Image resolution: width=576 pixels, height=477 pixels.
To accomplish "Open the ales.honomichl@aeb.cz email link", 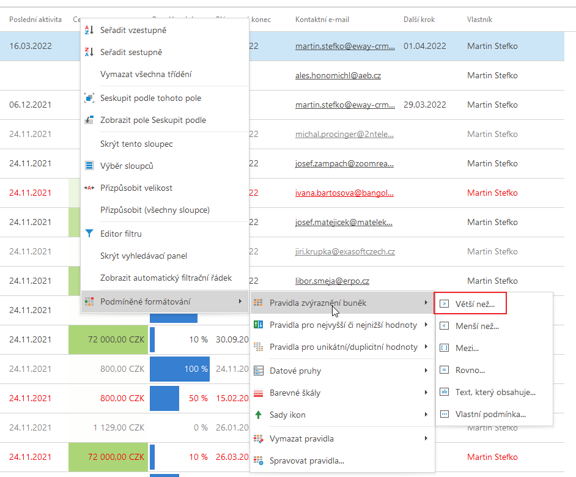I will [338, 75].
